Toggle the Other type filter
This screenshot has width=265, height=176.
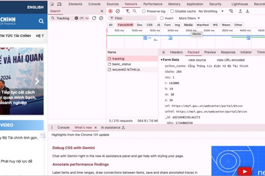[238, 25]
